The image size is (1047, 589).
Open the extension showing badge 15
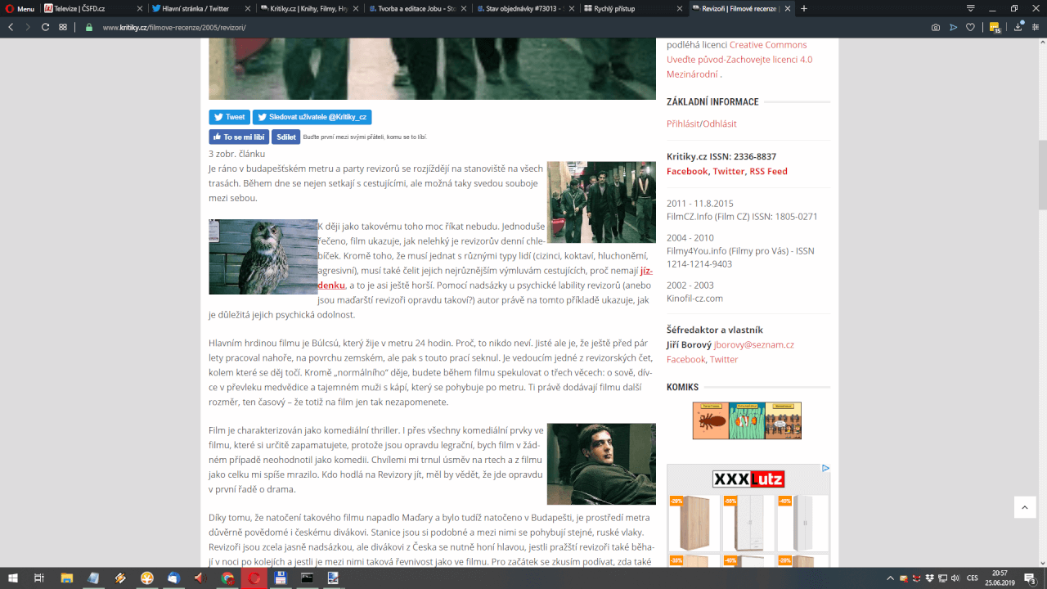992,26
